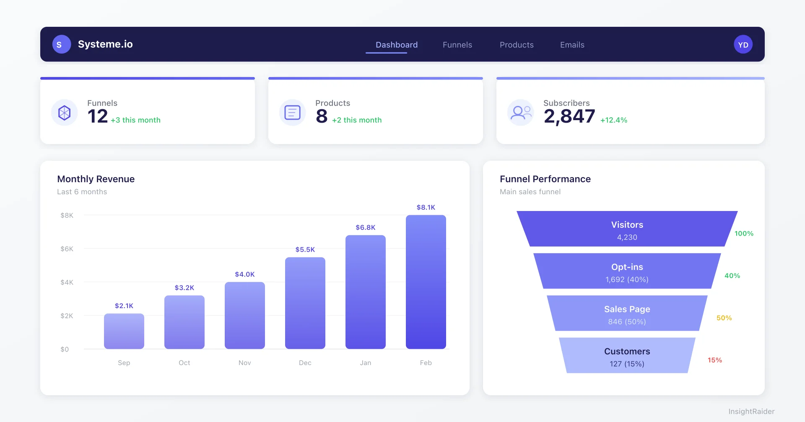
Task: Open the Emails section
Action: pyautogui.click(x=572, y=45)
